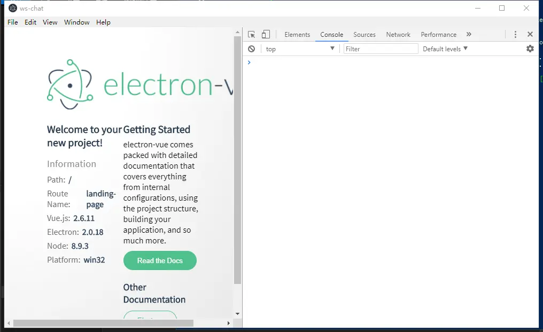The height and width of the screenshot is (332, 543).
Task: Switch to the Elements tab
Action: click(x=297, y=35)
